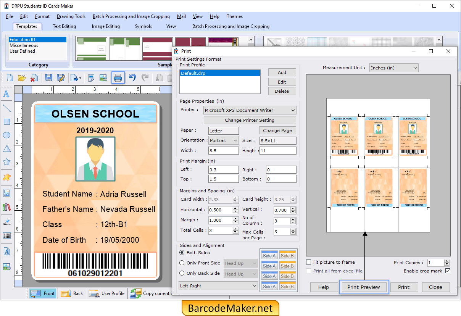Open the Measurement Unit dropdown

pyautogui.click(x=394, y=68)
